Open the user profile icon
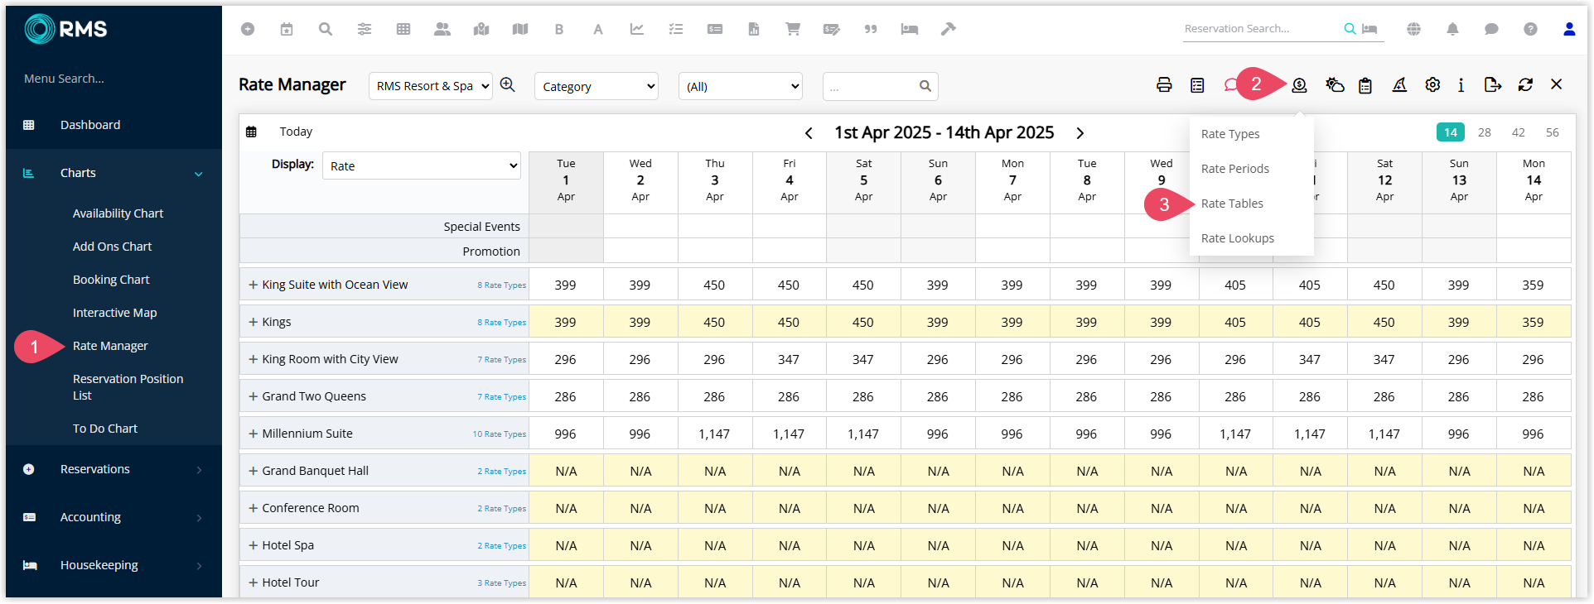The image size is (1594, 604). click(1569, 29)
